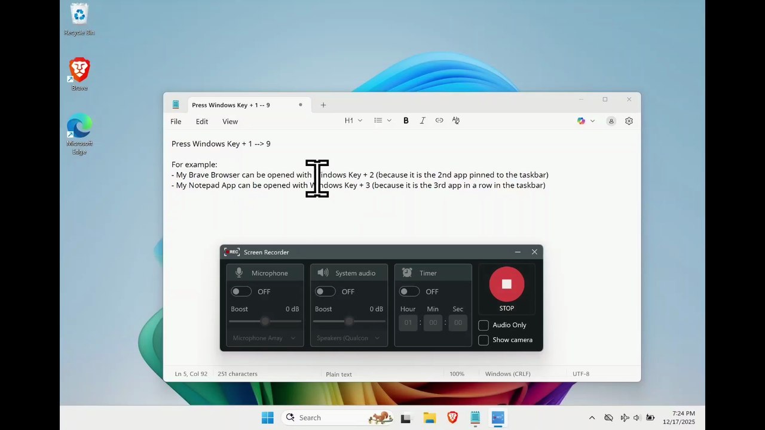Open the Speakers (Qualcomm) device dropdown
The image size is (765, 430).
tap(349, 338)
